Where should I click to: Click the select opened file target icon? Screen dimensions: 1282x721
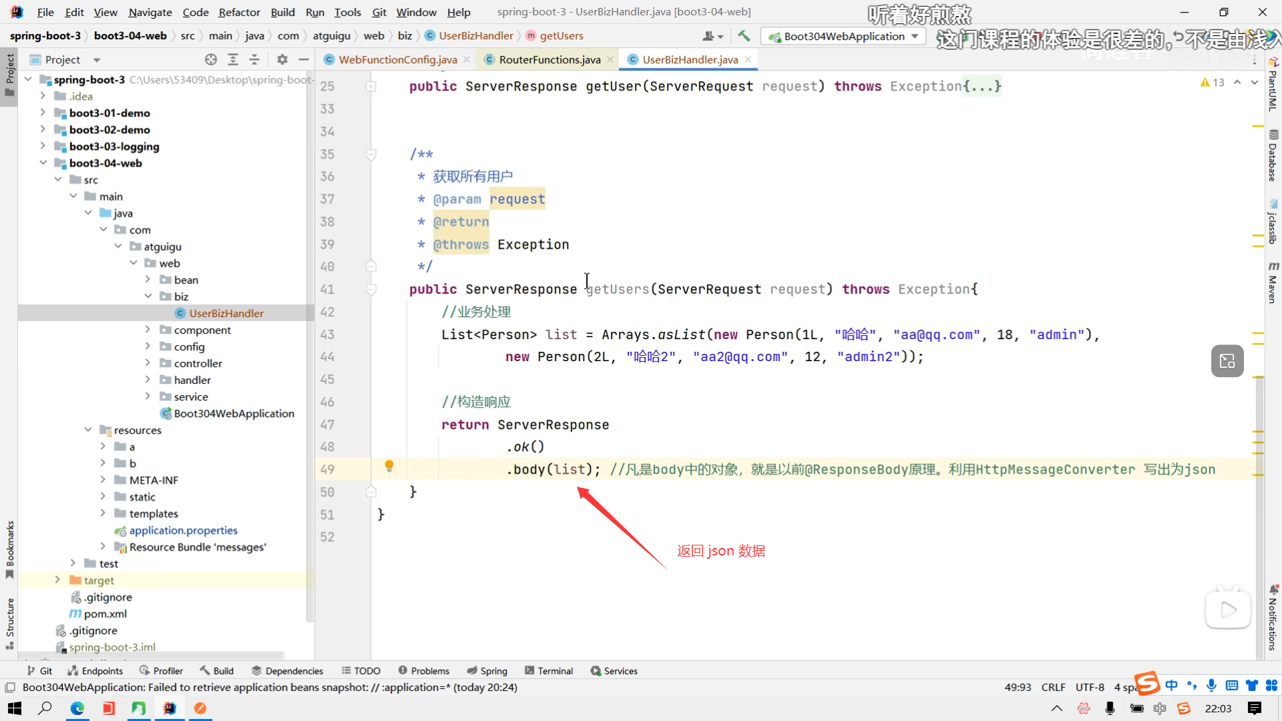(x=211, y=59)
